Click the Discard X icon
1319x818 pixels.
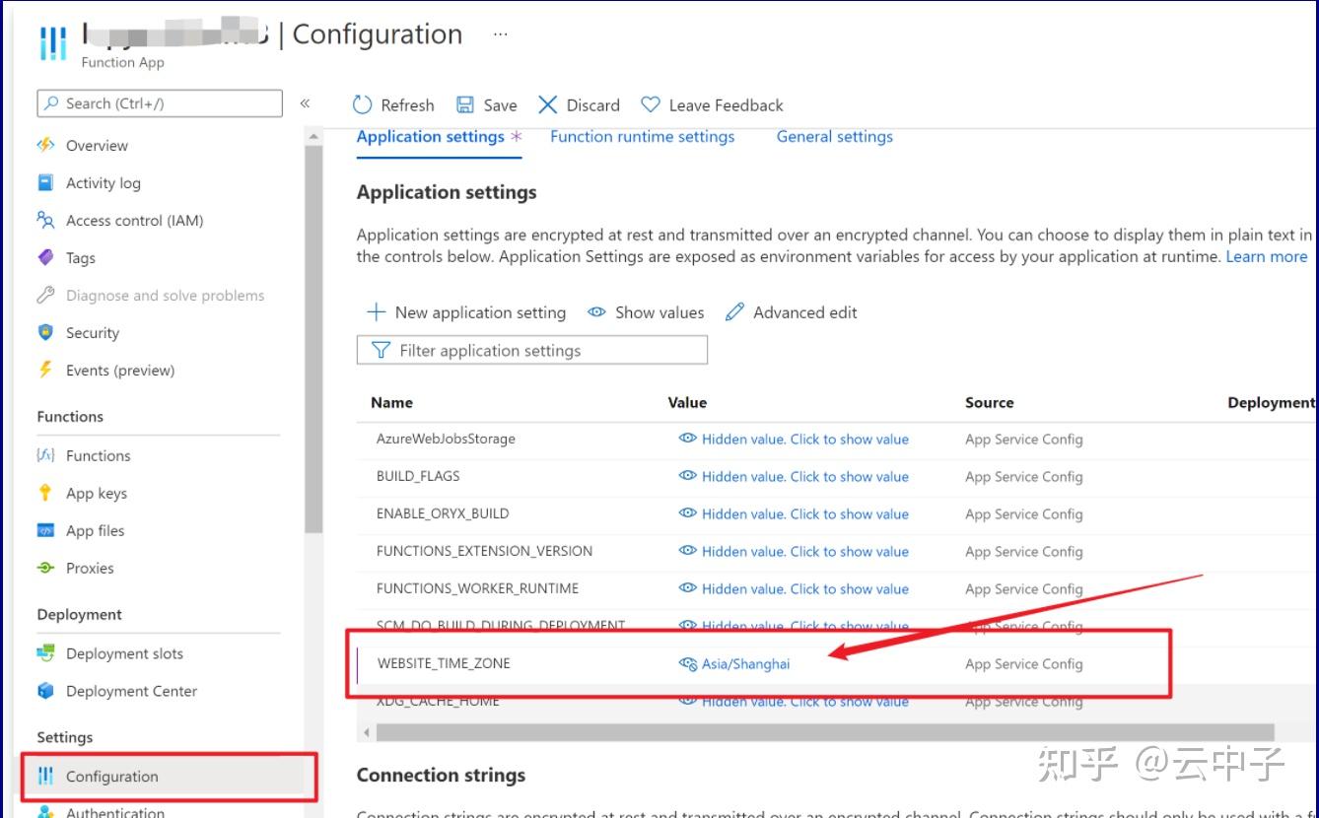(548, 104)
